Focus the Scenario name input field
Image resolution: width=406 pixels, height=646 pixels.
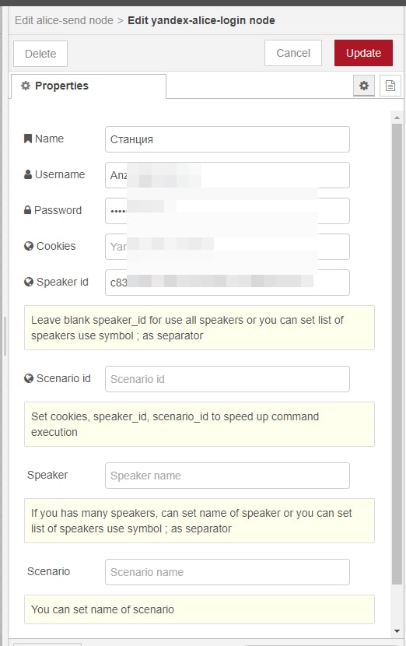point(227,572)
